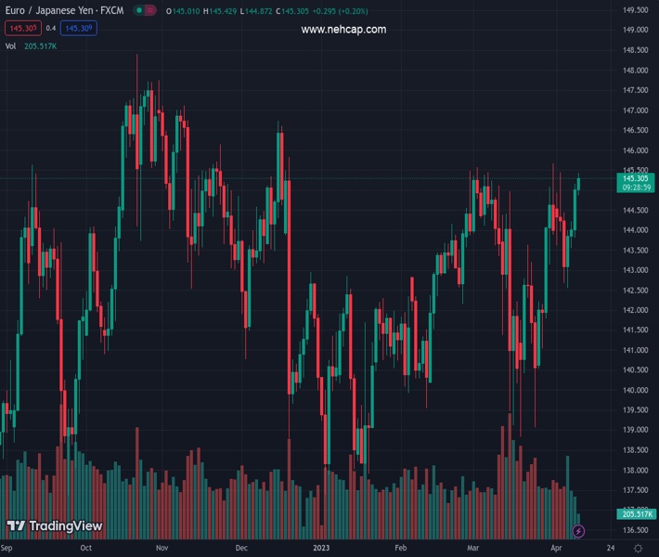Click the blue buy price 145.309 button
Image resolution: width=659 pixels, height=557 pixels.
pos(79,28)
